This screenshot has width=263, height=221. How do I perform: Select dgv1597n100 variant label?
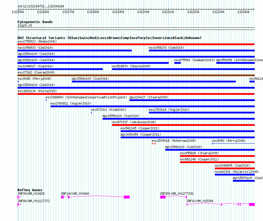click(x=248, y=178)
